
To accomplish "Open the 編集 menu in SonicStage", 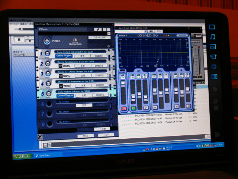I will click(x=24, y=24).
